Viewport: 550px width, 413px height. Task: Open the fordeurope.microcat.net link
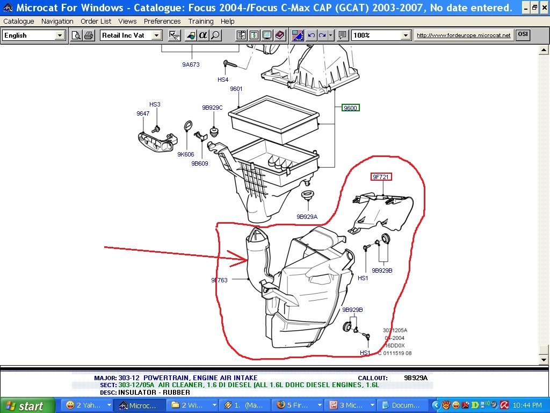click(464, 35)
